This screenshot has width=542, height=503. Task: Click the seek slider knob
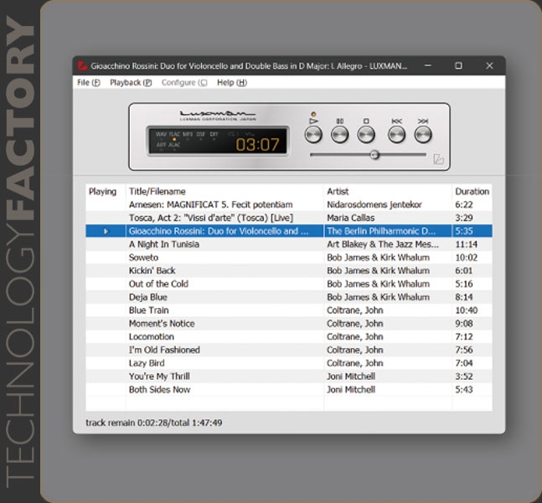(374, 154)
